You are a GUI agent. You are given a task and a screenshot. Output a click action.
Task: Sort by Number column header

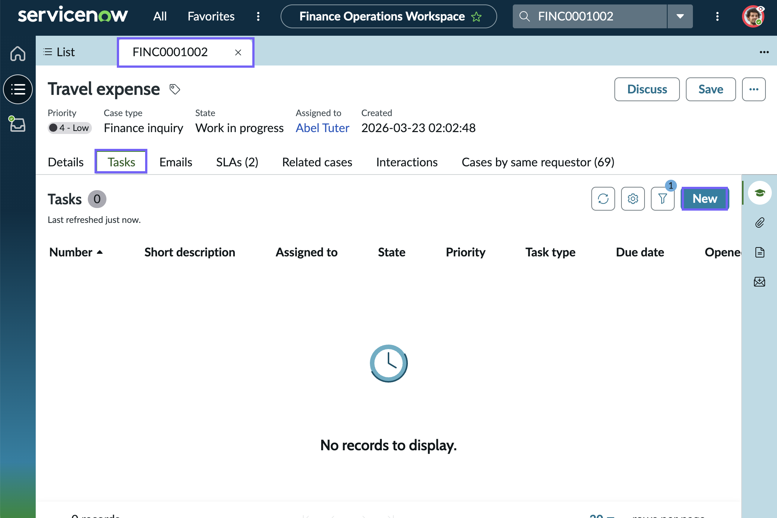tap(76, 252)
